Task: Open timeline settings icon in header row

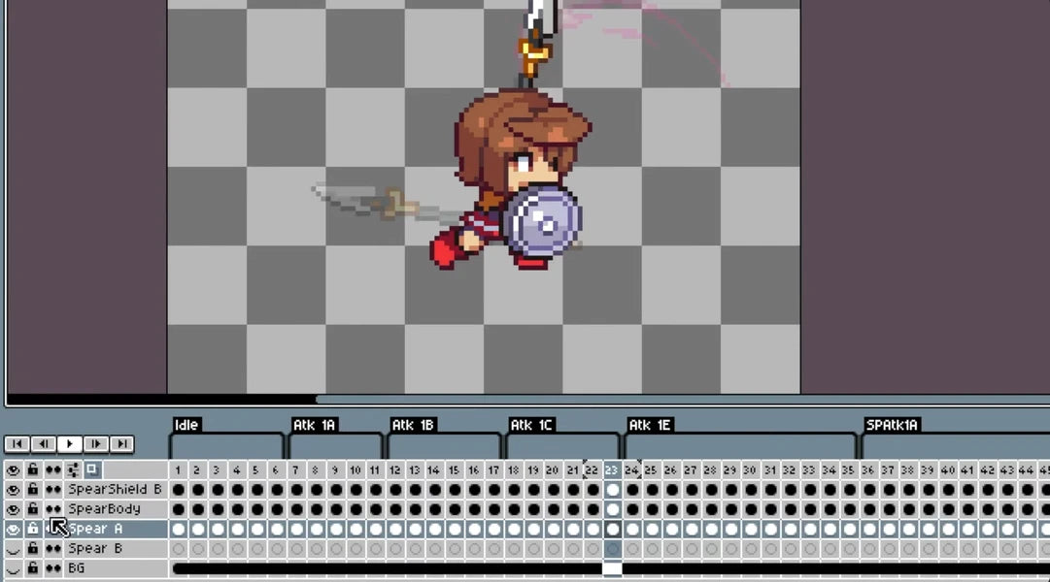Action: [x=73, y=469]
